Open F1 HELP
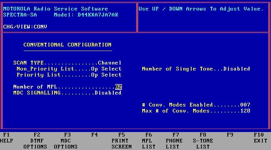 (6, 138)
